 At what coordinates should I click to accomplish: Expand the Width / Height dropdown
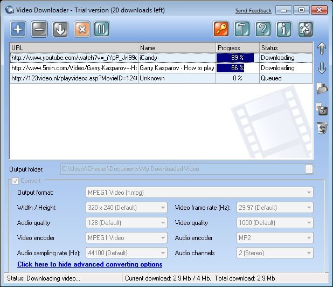[x=127, y=208]
